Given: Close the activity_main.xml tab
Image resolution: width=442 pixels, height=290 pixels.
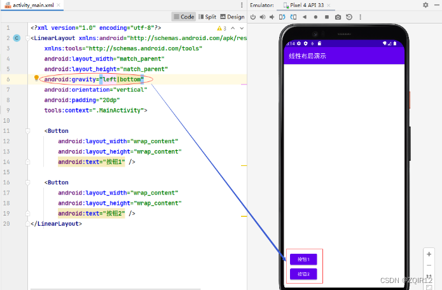Looking at the screenshot, I should point(59,5).
